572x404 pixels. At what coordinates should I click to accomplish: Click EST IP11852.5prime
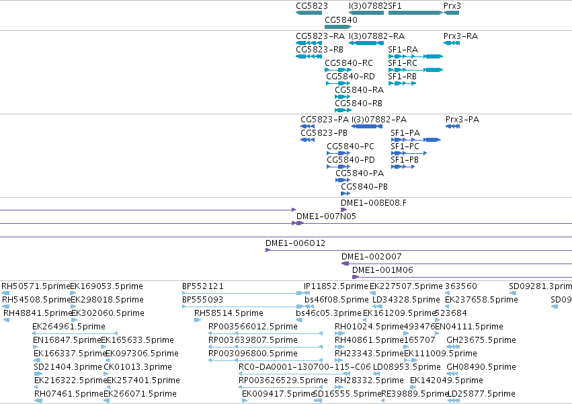(x=335, y=287)
